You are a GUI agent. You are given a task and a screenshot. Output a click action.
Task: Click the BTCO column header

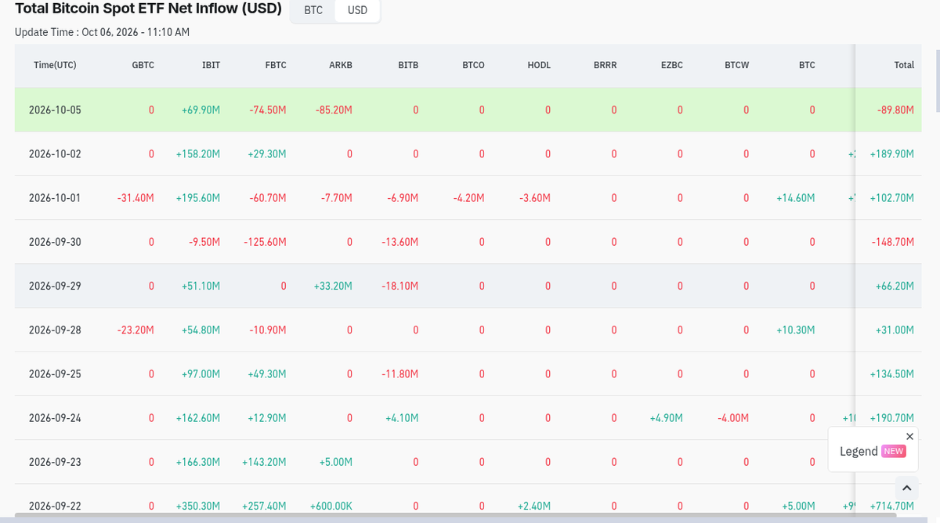(x=473, y=65)
